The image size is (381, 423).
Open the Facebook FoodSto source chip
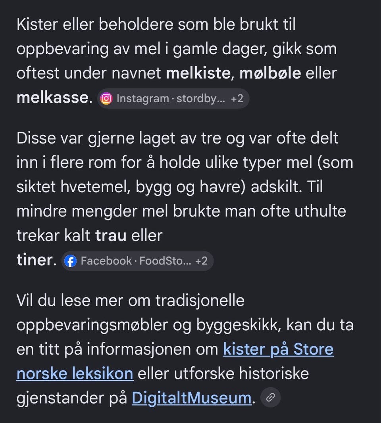137,261
